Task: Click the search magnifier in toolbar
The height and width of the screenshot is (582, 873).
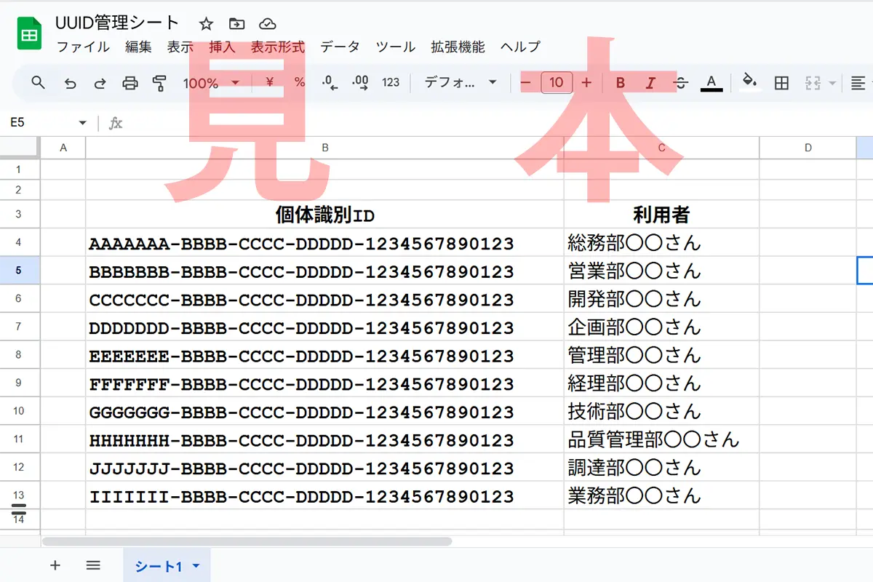Action: click(39, 82)
